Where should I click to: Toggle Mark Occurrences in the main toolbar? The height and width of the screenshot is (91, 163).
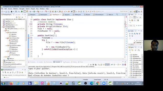74,12
